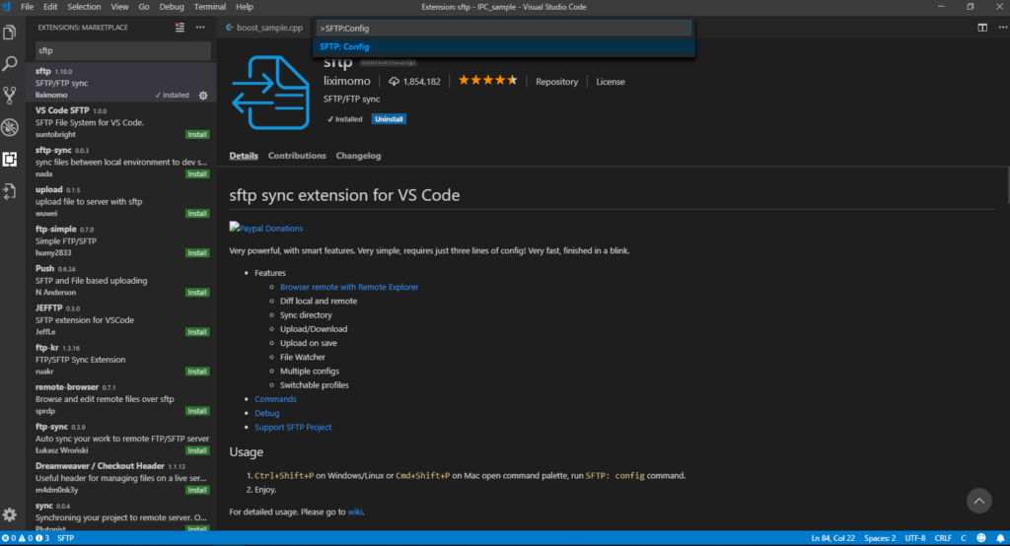Click the sftp extension logo image
This screenshot has height=546, width=1010.
(x=270, y=93)
